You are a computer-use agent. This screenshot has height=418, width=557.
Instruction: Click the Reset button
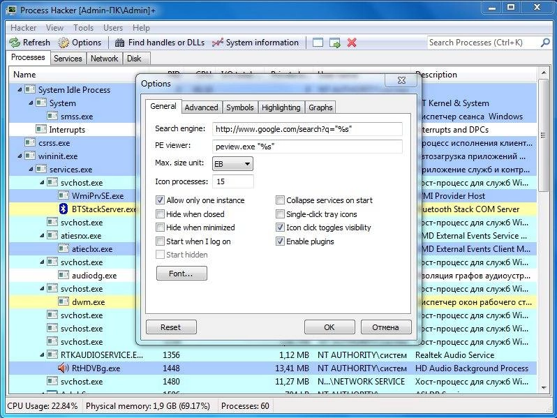click(171, 327)
